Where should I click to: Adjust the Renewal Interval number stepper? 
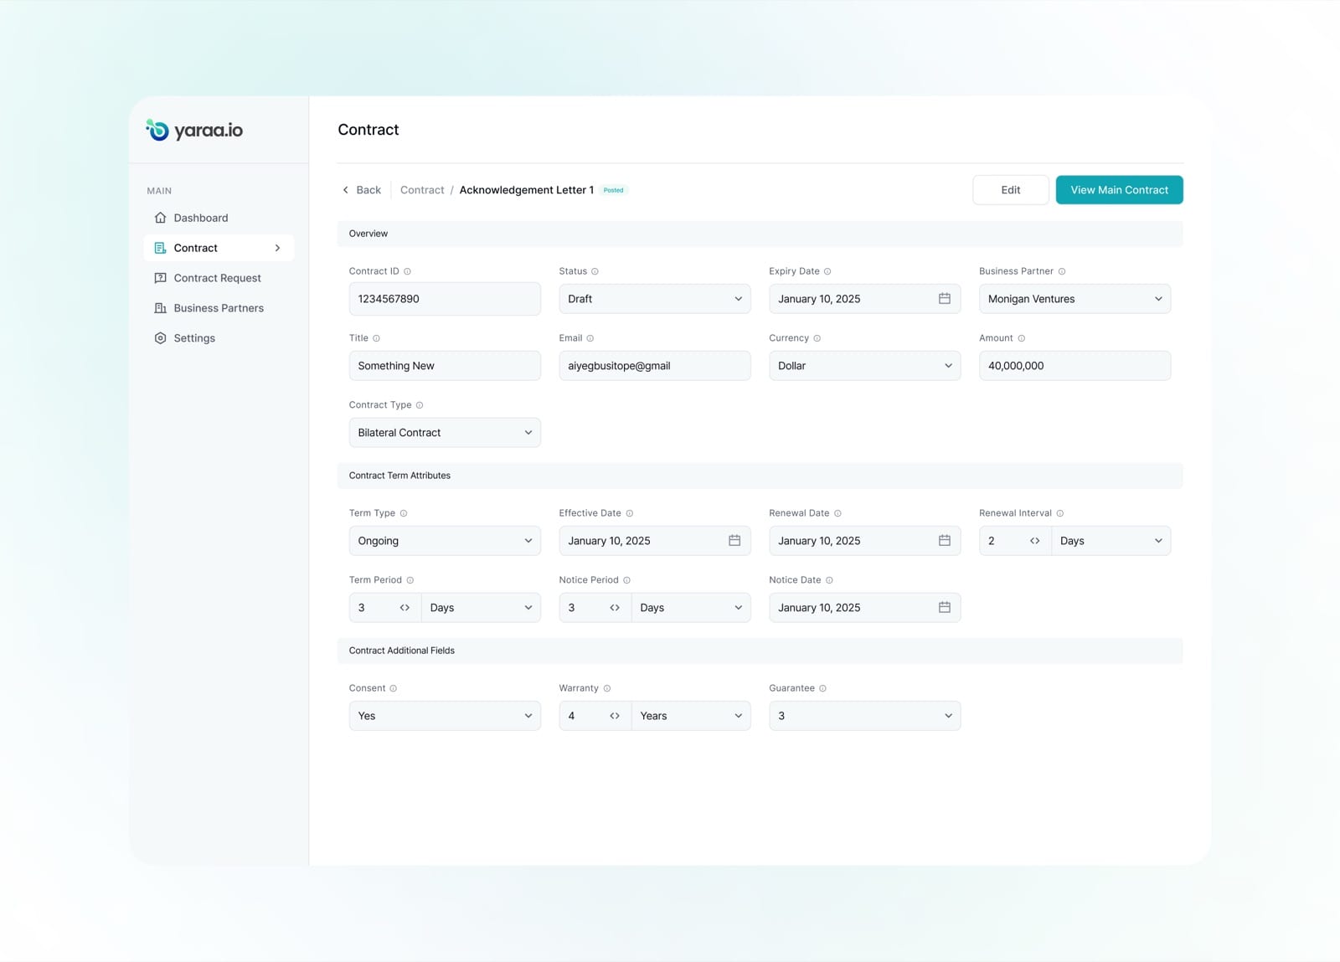pyautogui.click(x=1034, y=541)
